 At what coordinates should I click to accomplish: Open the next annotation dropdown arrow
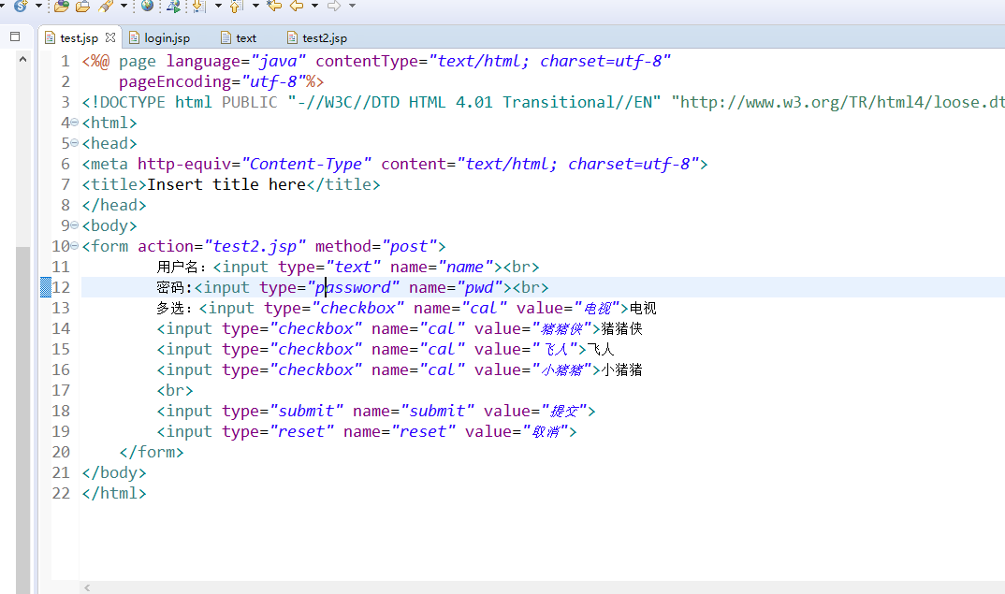coord(218,6)
